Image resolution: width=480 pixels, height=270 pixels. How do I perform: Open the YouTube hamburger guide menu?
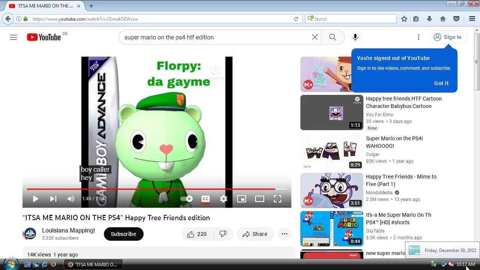[x=13, y=37]
